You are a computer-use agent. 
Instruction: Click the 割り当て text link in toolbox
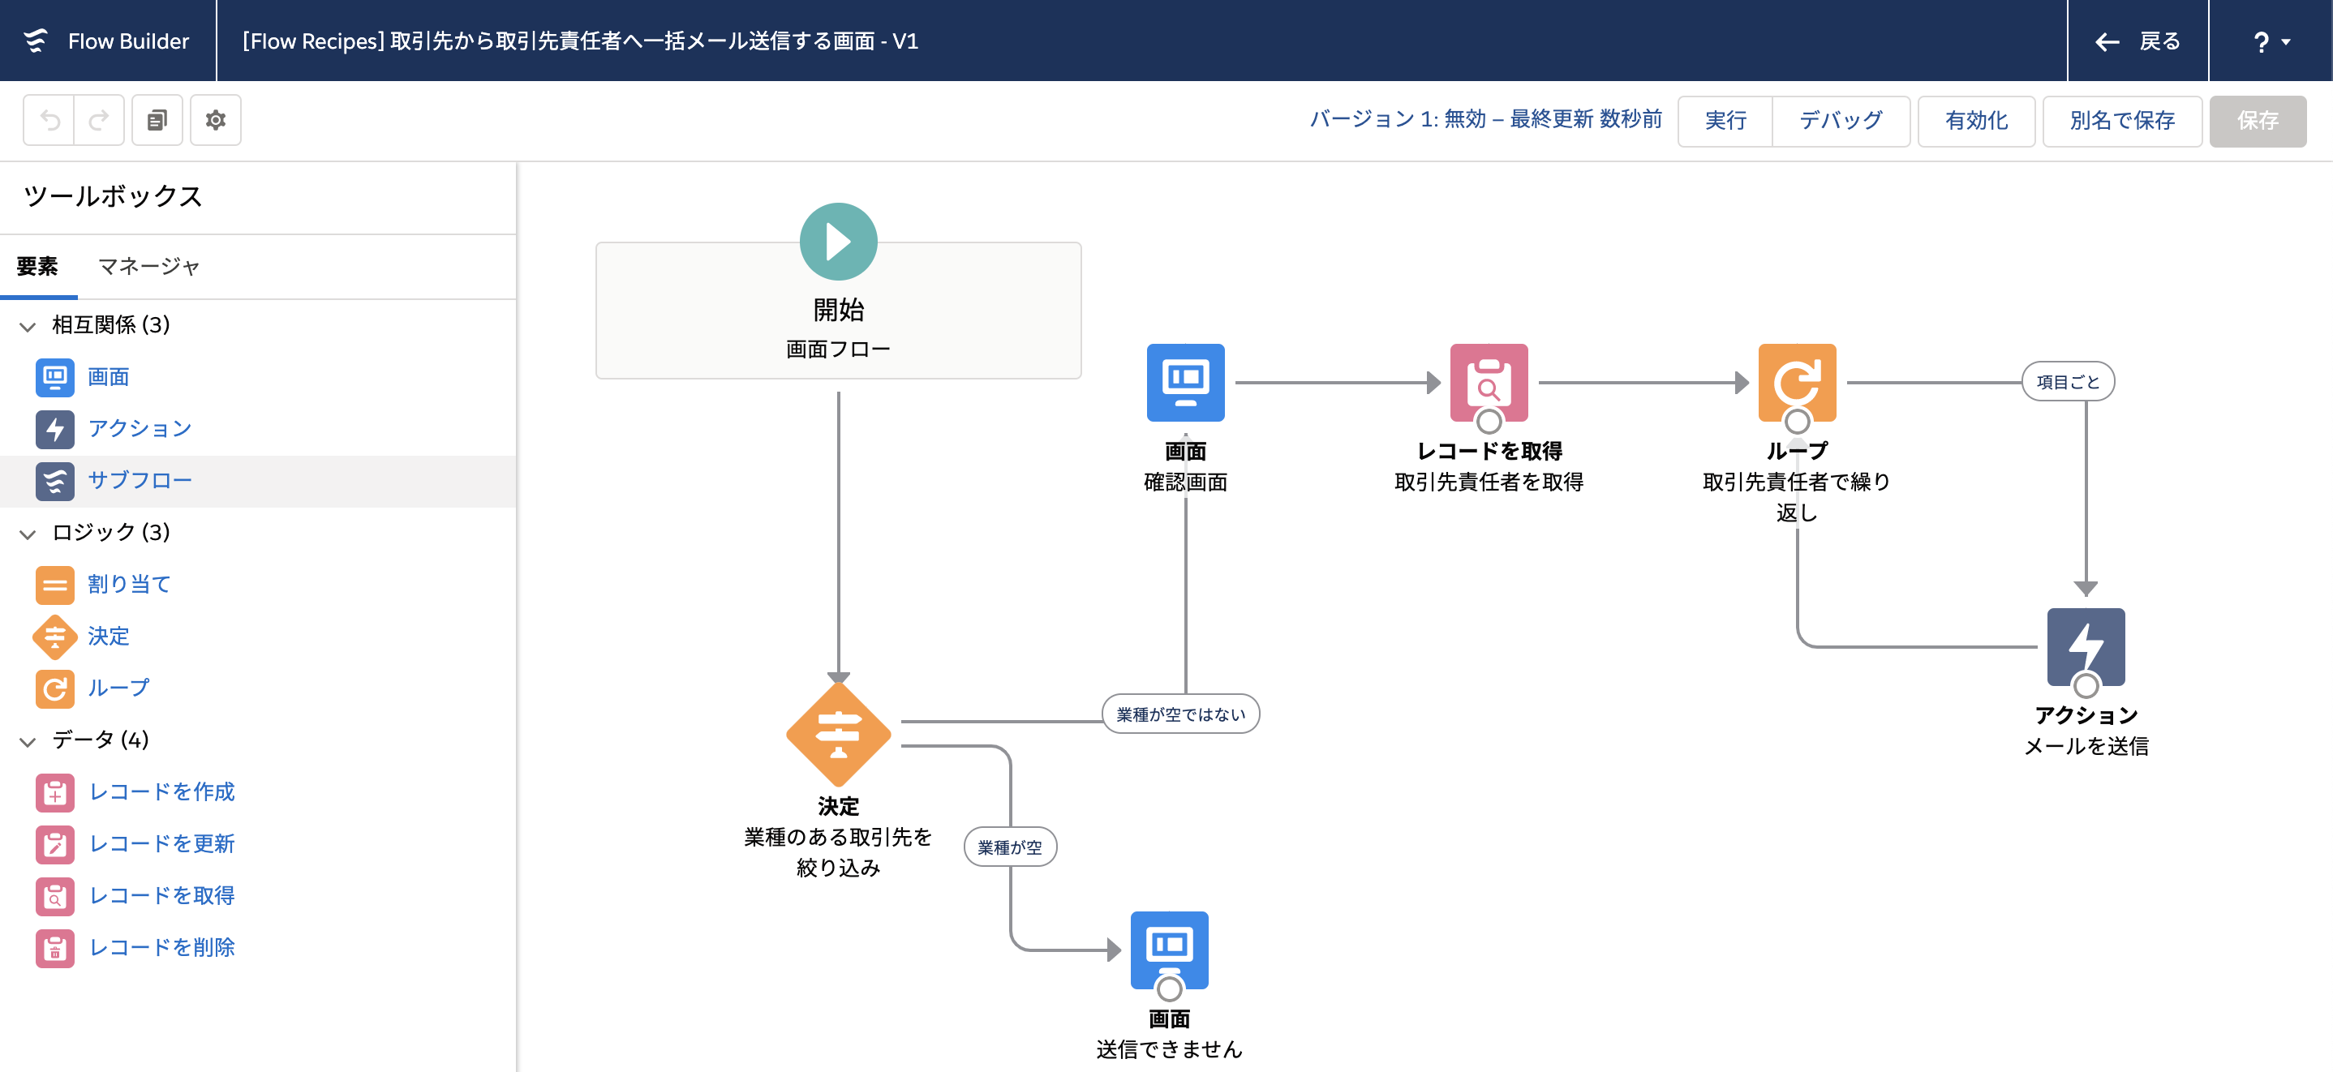click(x=130, y=584)
